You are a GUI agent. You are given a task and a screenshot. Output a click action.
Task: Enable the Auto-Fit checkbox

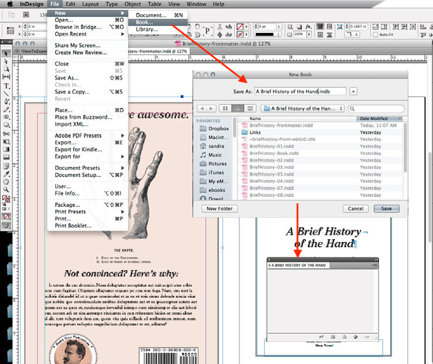[x=376, y=35]
